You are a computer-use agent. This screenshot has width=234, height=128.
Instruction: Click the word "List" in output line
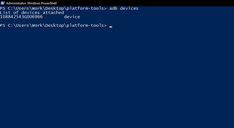point(5,12)
